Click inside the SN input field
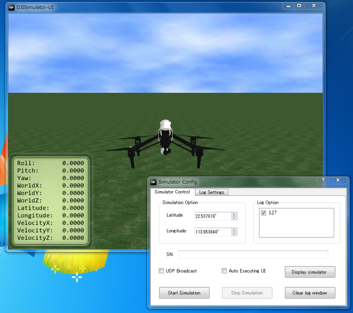Screen dimensions: 353x313 coord(253,254)
